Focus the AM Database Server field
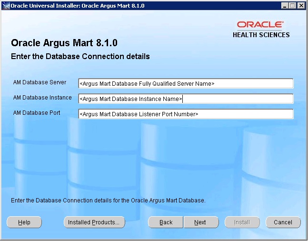Image resolution: width=308 pixels, height=241 pixels. coord(186,83)
